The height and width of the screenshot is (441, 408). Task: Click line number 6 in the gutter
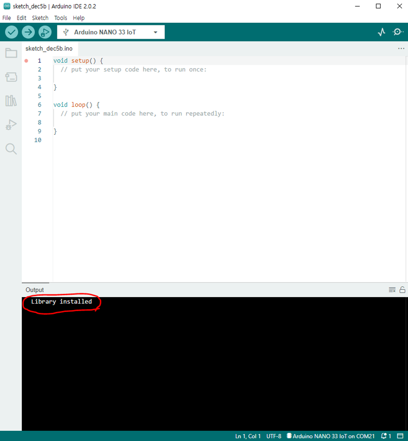tap(39, 105)
